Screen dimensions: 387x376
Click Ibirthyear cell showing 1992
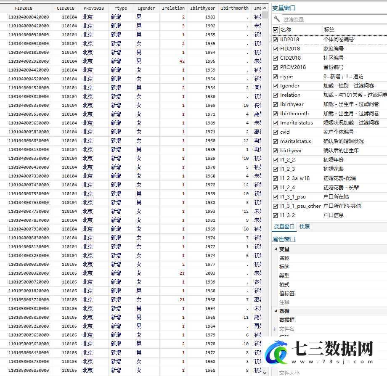(x=203, y=26)
